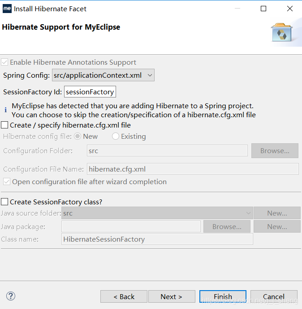
Task: Click the 'You can choose to skip' message line
Action: point(134,115)
